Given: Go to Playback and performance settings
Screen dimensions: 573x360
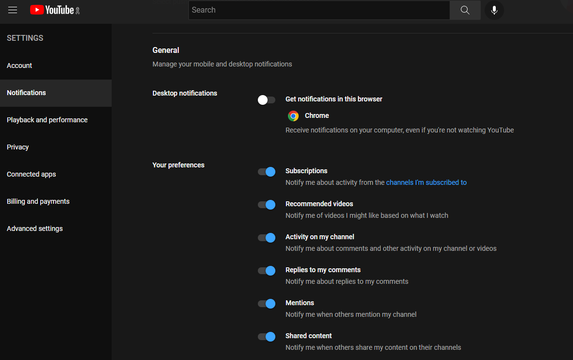Looking at the screenshot, I should (56, 120).
